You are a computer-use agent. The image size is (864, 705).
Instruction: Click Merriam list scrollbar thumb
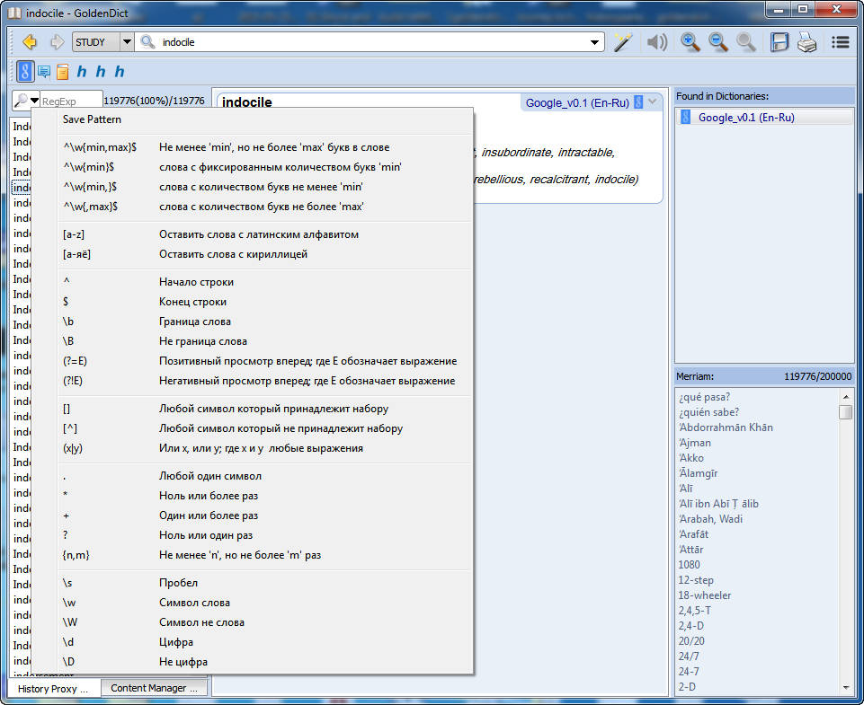coord(846,411)
